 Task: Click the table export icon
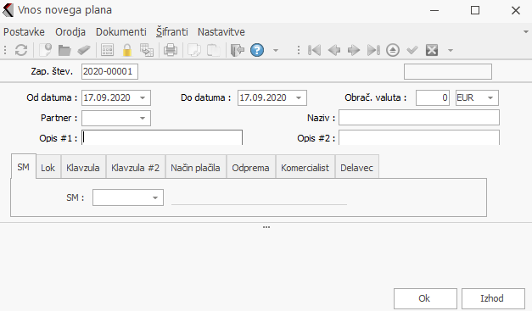pyautogui.click(x=147, y=51)
